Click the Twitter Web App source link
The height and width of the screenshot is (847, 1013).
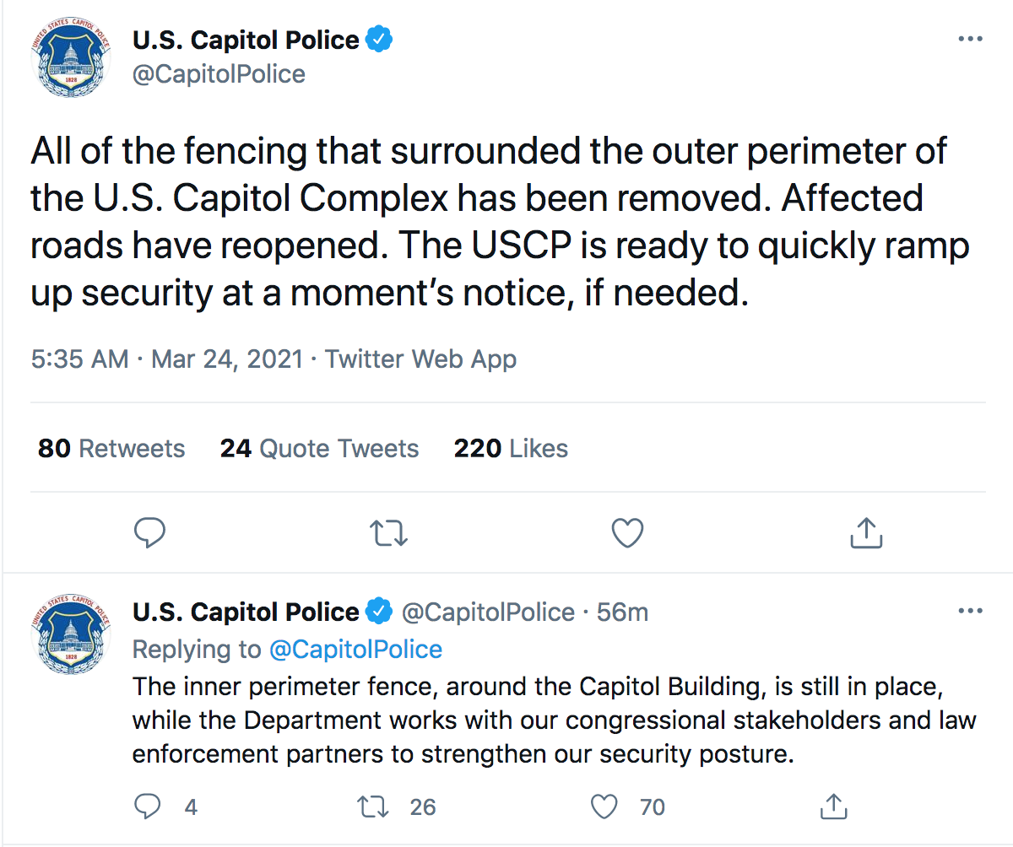tap(420, 359)
